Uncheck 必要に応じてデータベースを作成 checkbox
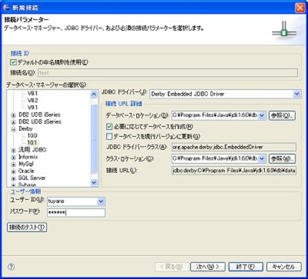308x279 pixels. [x=109, y=126]
